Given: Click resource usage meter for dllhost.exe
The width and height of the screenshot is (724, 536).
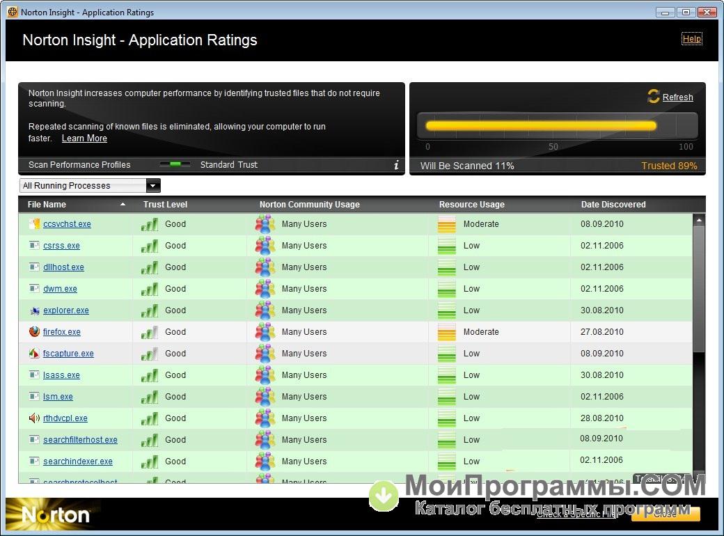Looking at the screenshot, I should coord(446,267).
